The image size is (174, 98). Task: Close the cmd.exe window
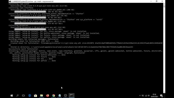pos(162,1)
